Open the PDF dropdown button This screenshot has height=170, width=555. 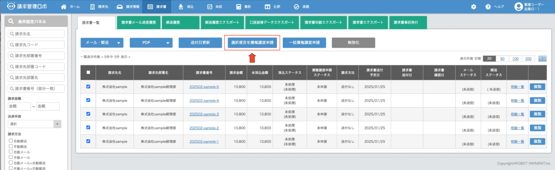pos(151,43)
